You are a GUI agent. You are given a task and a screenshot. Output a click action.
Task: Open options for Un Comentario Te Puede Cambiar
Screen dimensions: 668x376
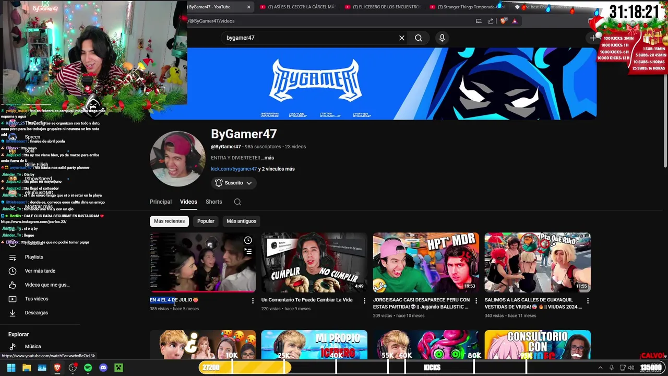pos(364,301)
